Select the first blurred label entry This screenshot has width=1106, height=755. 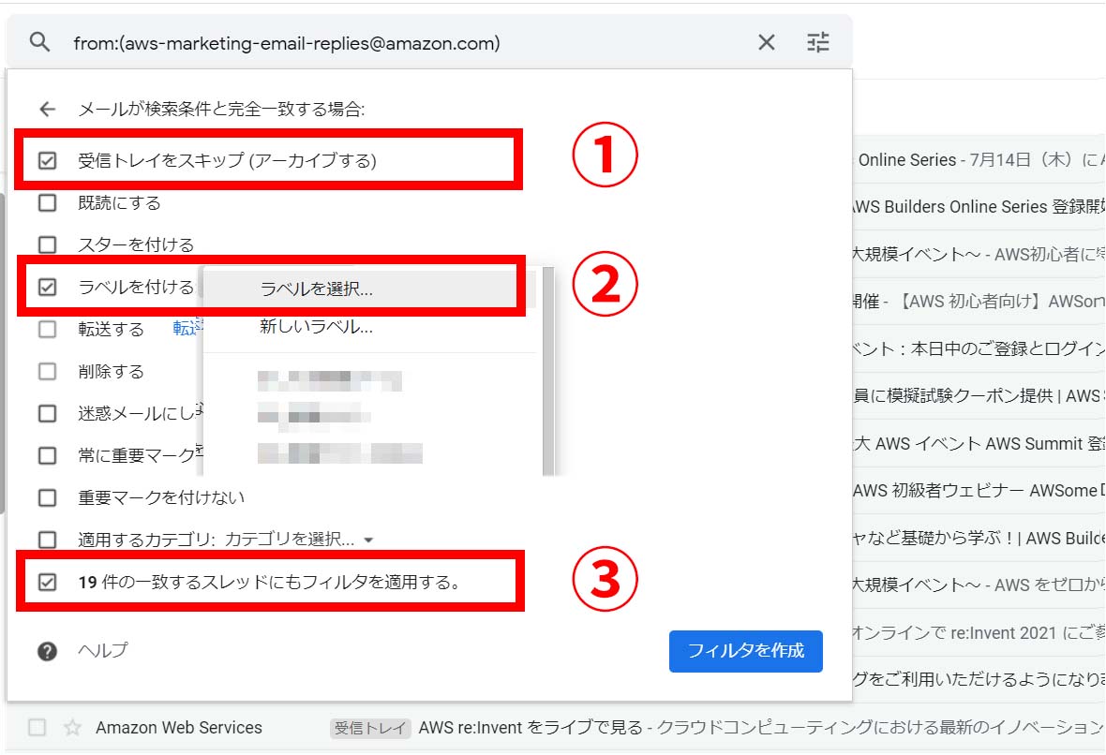tap(329, 380)
